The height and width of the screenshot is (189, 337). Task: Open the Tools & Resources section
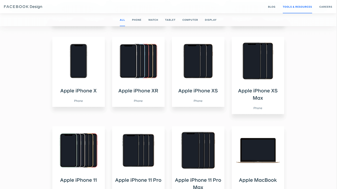pyautogui.click(x=297, y=7)
